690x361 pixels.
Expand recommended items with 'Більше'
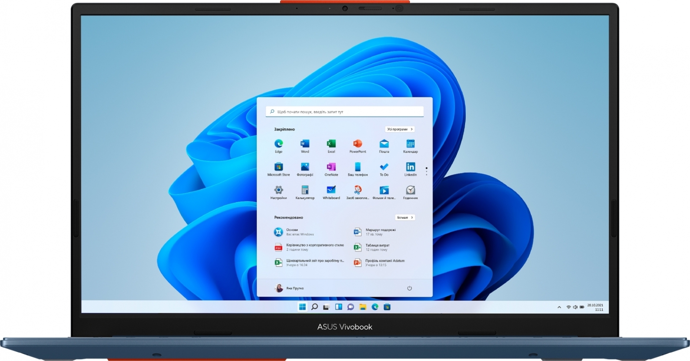pyautogui.click(x=404, y=217)
